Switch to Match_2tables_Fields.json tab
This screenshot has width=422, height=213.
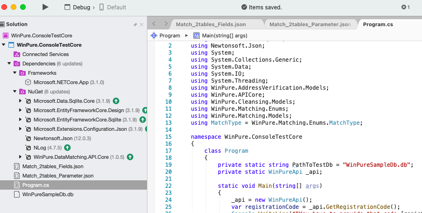tap(211, 24)
